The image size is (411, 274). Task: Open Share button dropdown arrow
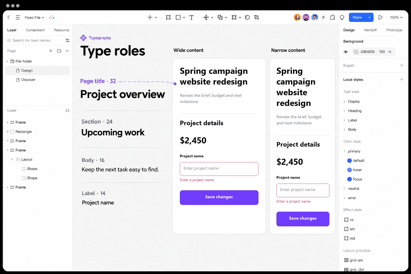click(x=370, y=17)
